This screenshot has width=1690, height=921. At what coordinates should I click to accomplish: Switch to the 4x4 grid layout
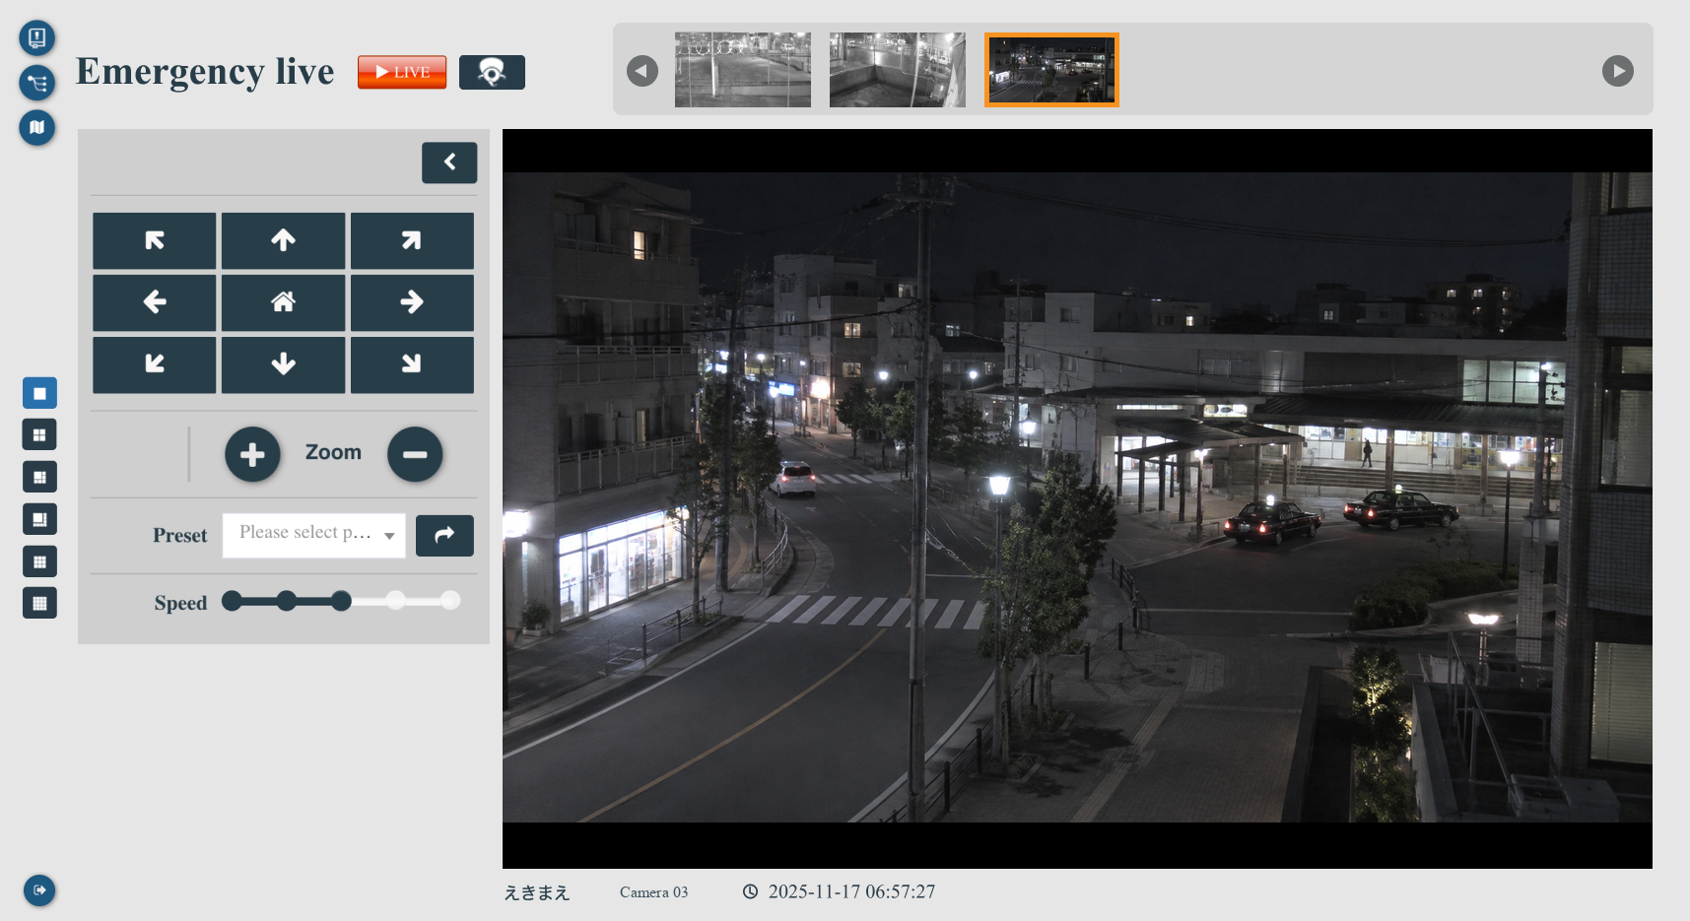point(39,603)
